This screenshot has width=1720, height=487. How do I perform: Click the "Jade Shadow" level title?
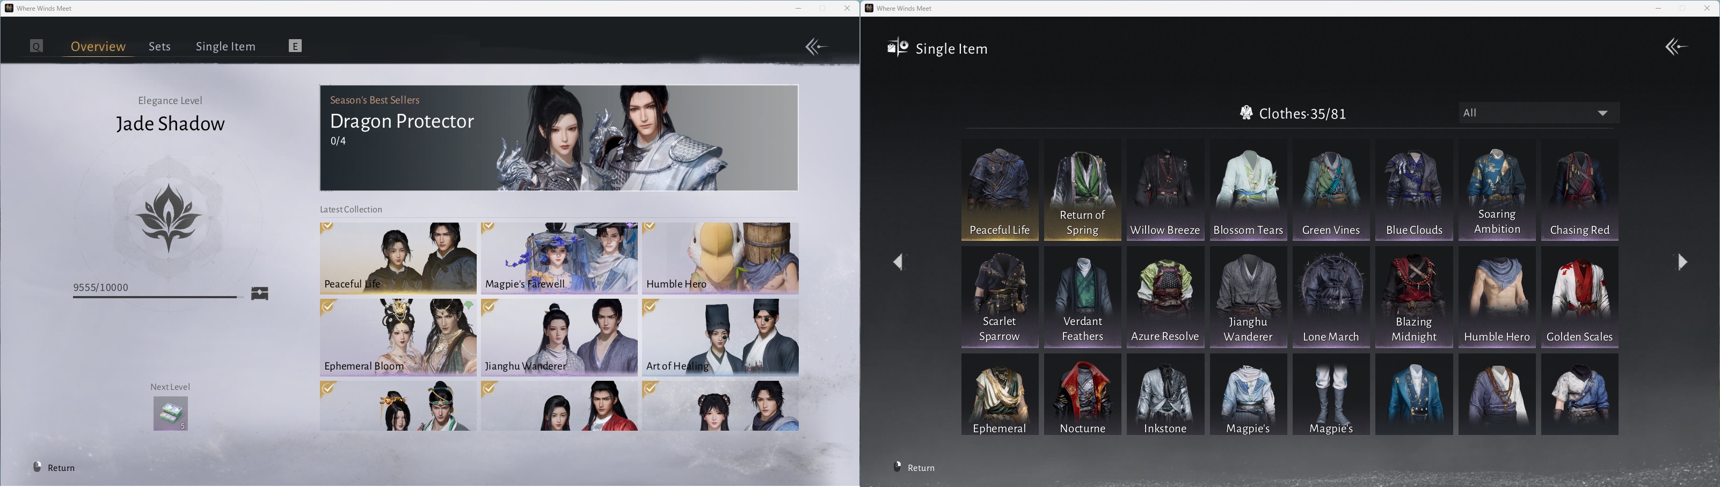[x=170, y=124]
